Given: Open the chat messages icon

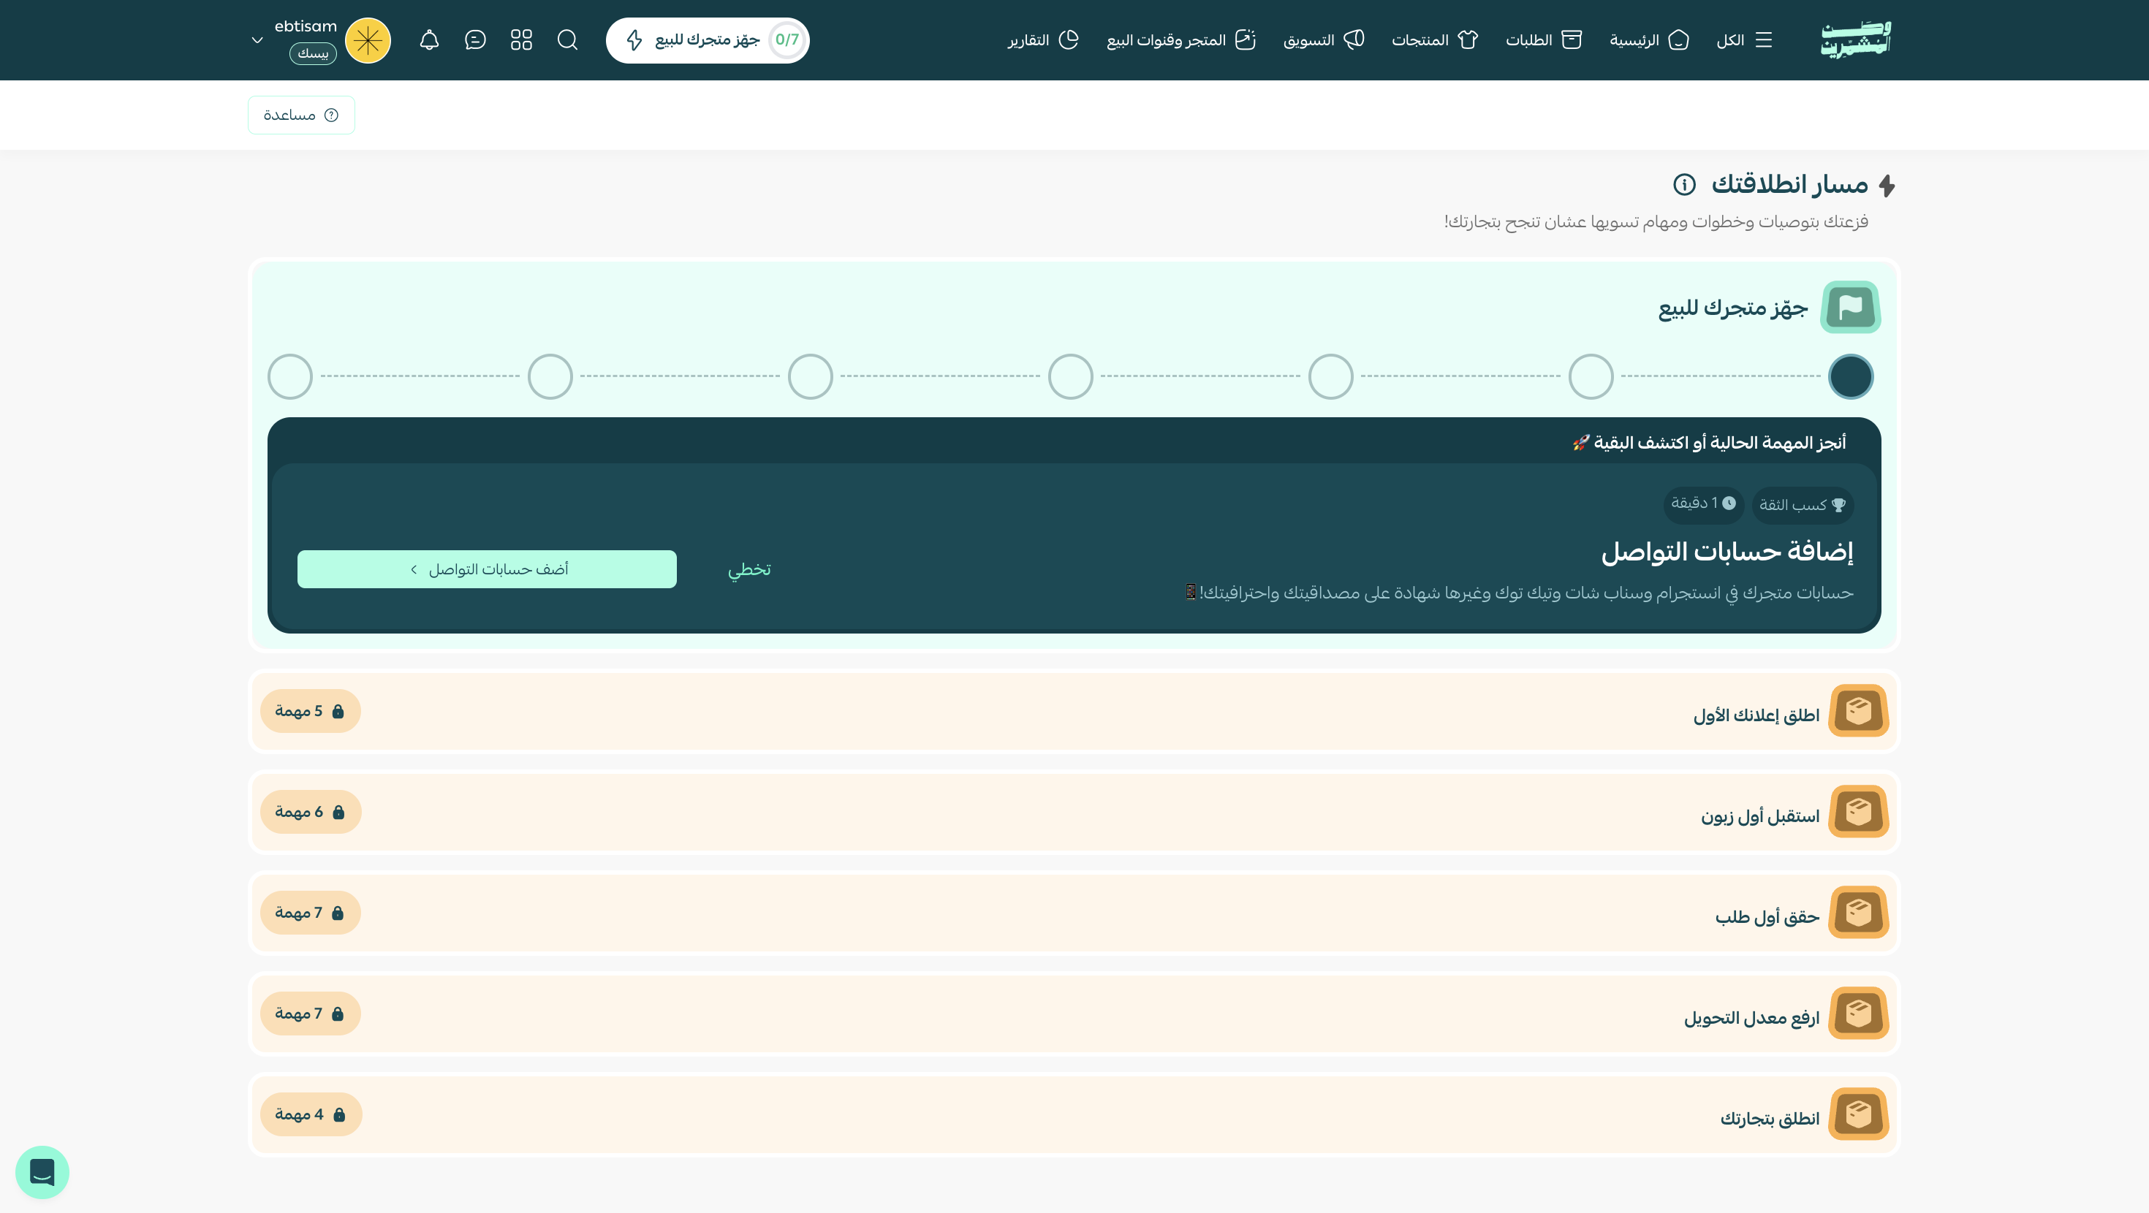Looking at the screenshot, I should 474,40.
